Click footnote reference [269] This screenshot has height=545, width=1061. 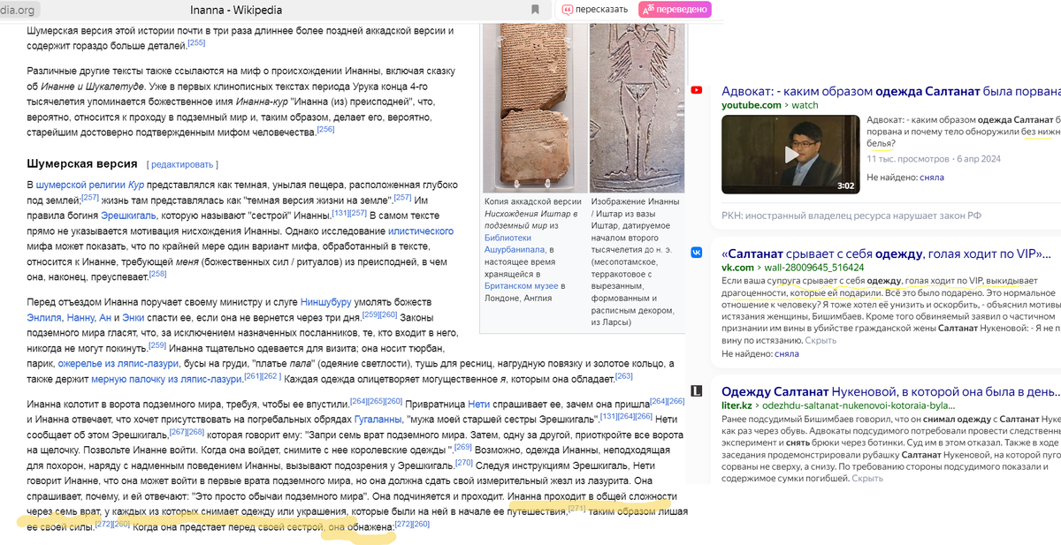[463, 448]
